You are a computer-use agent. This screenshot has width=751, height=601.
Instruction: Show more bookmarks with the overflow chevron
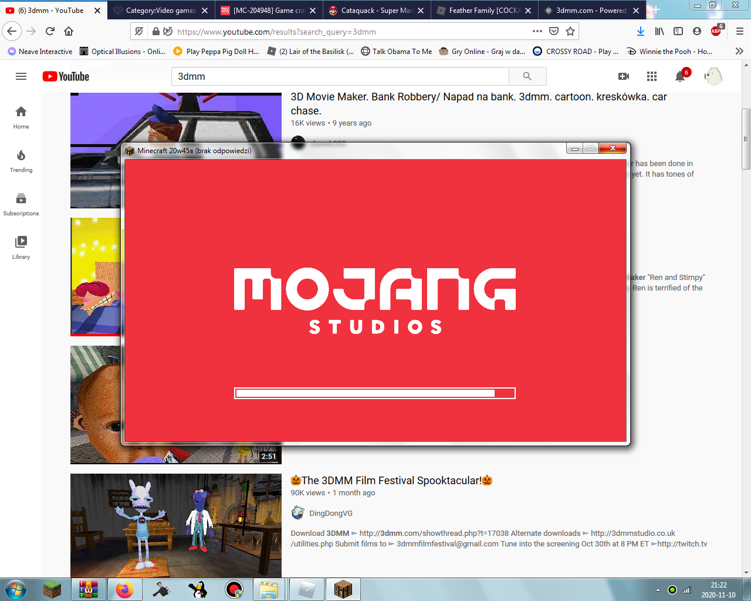coord(739,51)
